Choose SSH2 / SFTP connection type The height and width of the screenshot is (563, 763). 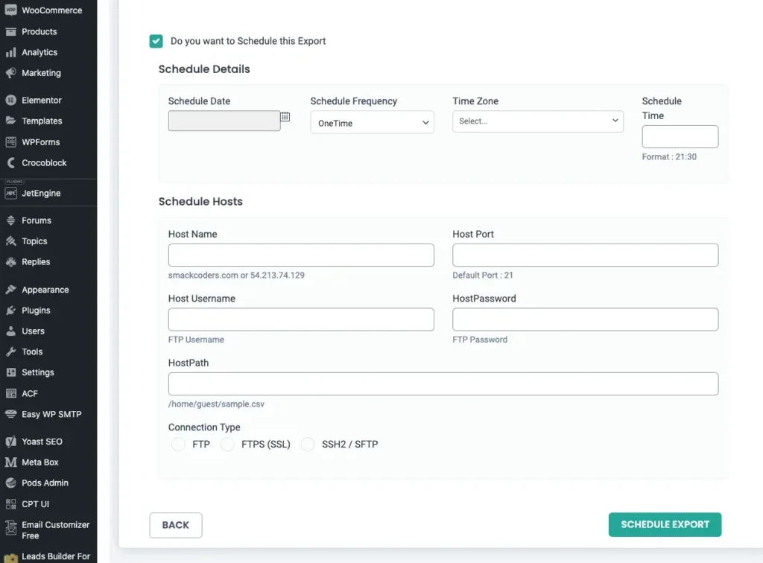(308, 444)
